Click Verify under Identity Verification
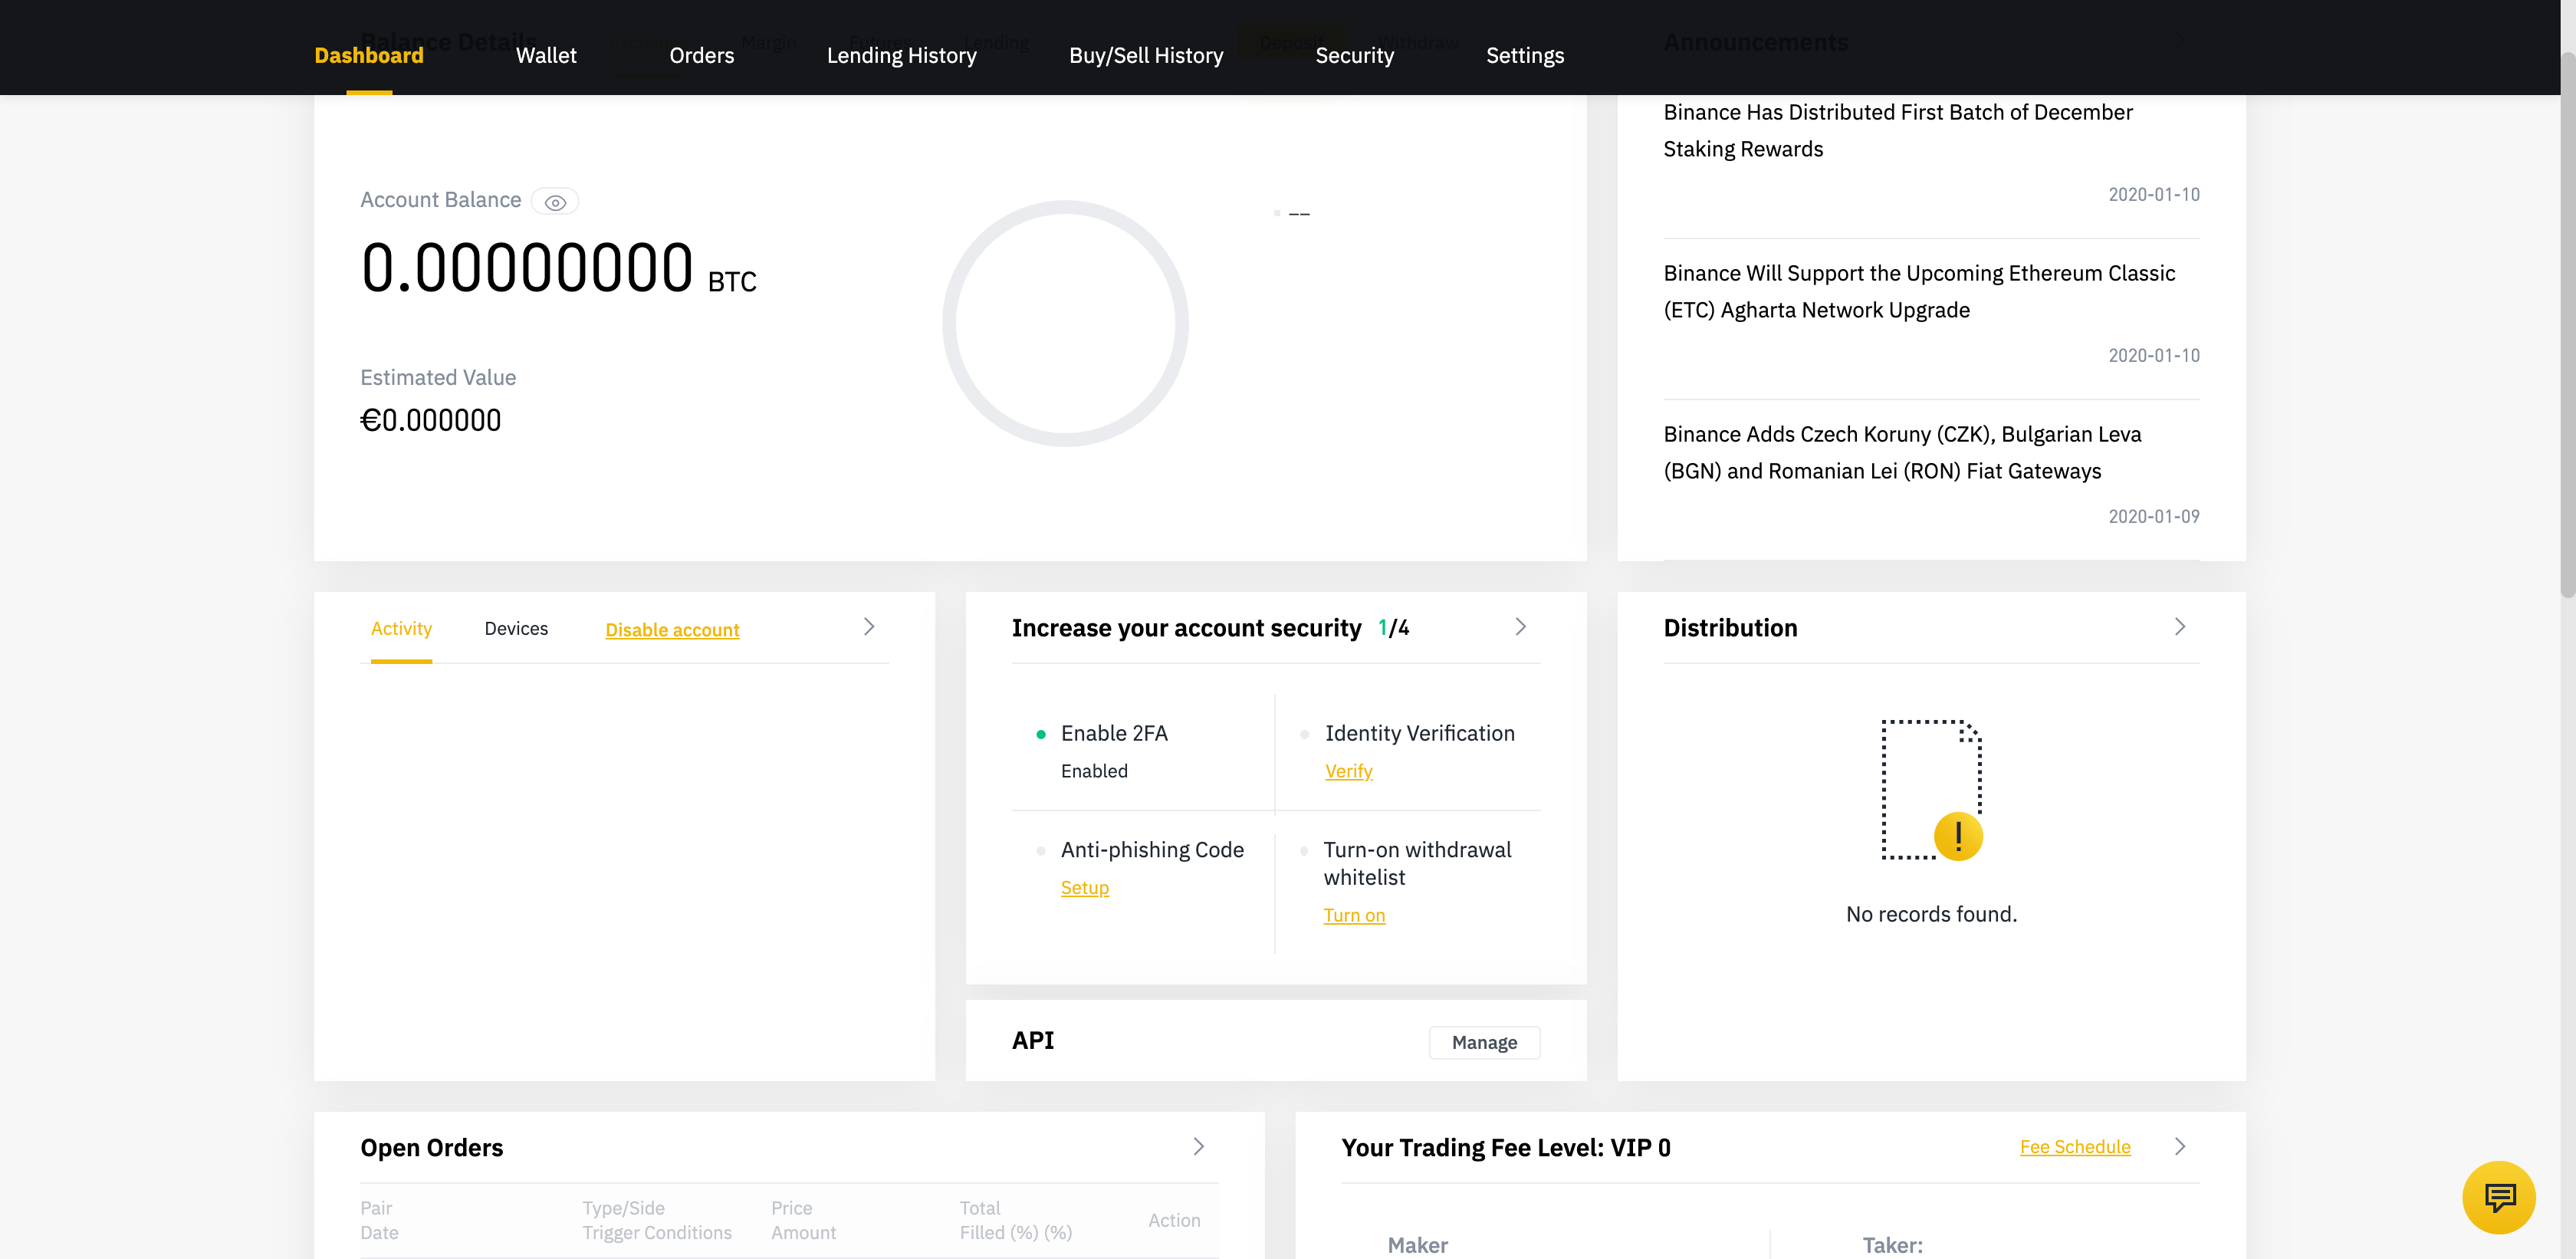The height and width of the screenshot is (1259, 2576). (1348, 771)
